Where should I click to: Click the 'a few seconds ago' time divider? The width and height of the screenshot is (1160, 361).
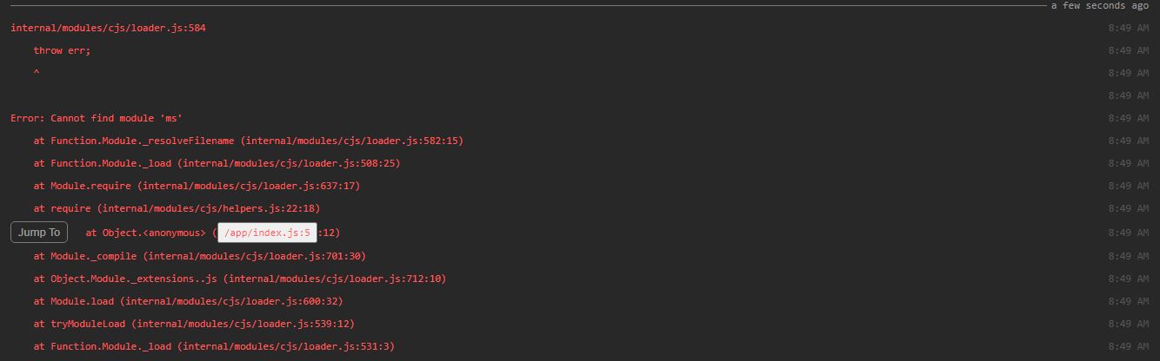pyautogui.click(x=1099, y=5)
